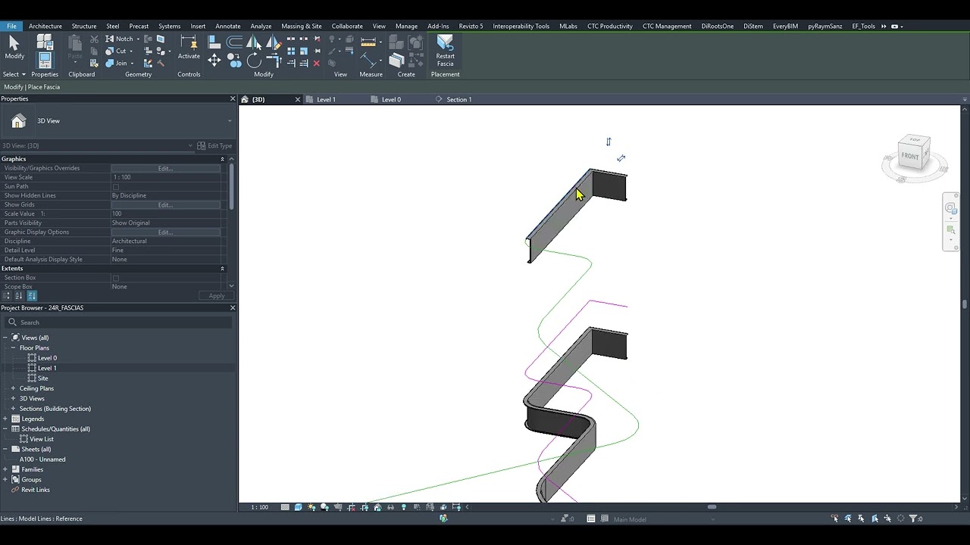Click the Activate controls icon
The image size is (970, 545).
tap(189, 47)
